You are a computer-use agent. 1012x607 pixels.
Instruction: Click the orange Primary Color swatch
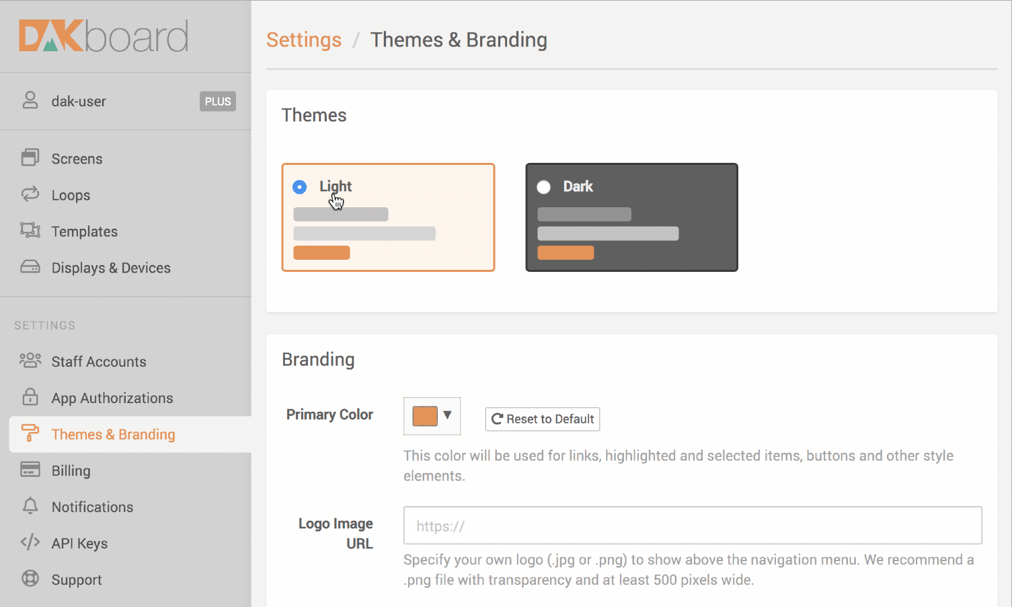[425, 416]
